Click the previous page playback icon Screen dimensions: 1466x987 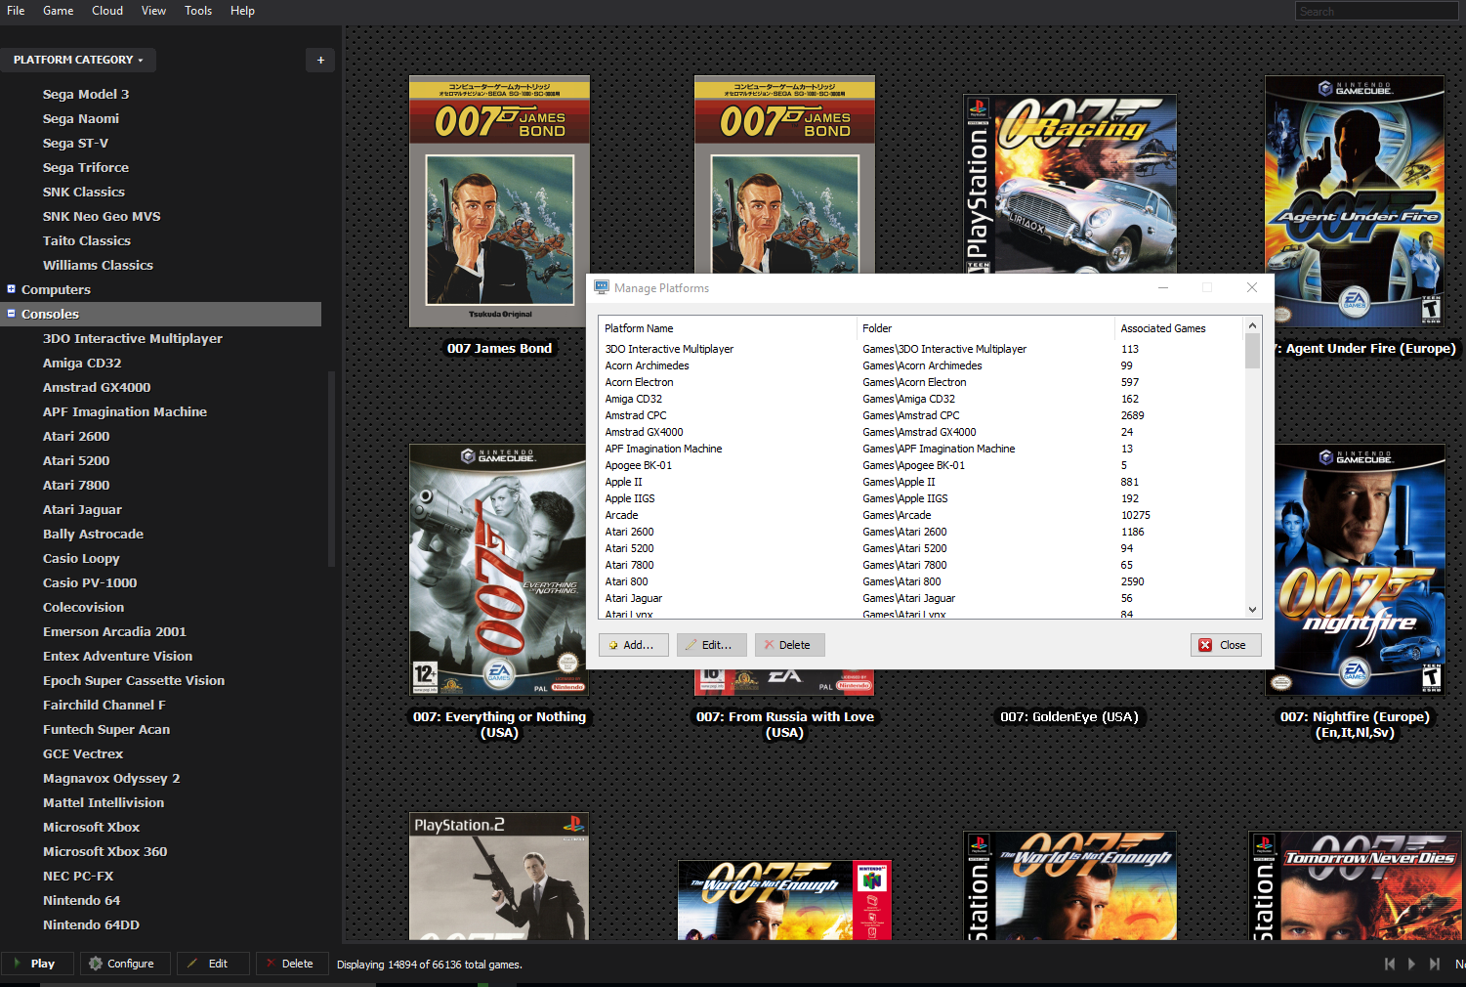pos(1390,964)
